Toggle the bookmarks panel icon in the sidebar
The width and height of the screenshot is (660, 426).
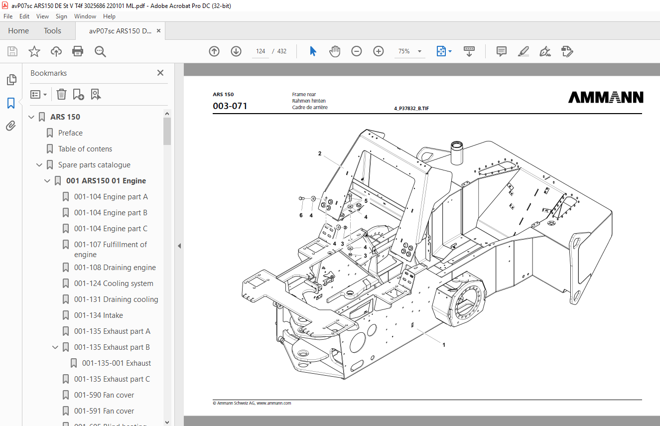click(11, 103)
